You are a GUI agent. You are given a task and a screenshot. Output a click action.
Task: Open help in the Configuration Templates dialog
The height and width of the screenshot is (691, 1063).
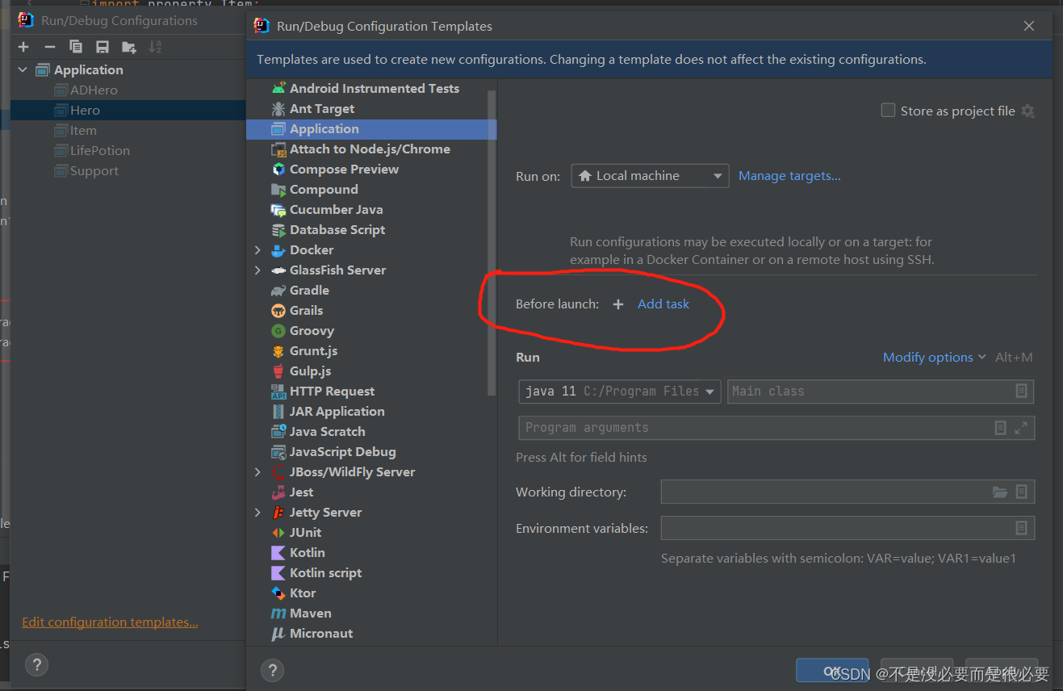point(272,670)
